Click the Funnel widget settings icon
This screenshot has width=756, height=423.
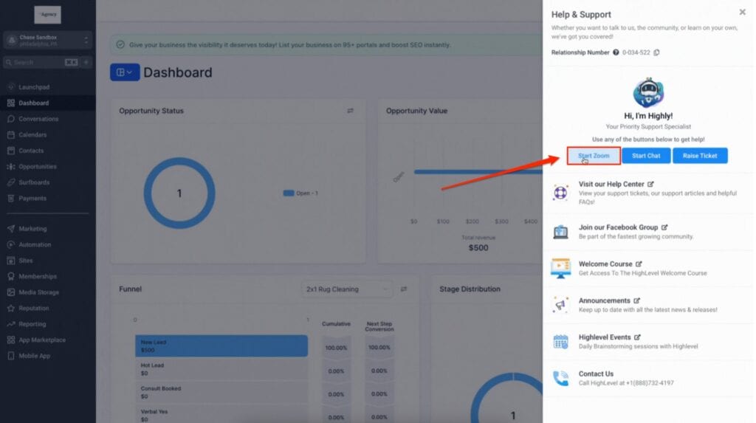404,289
